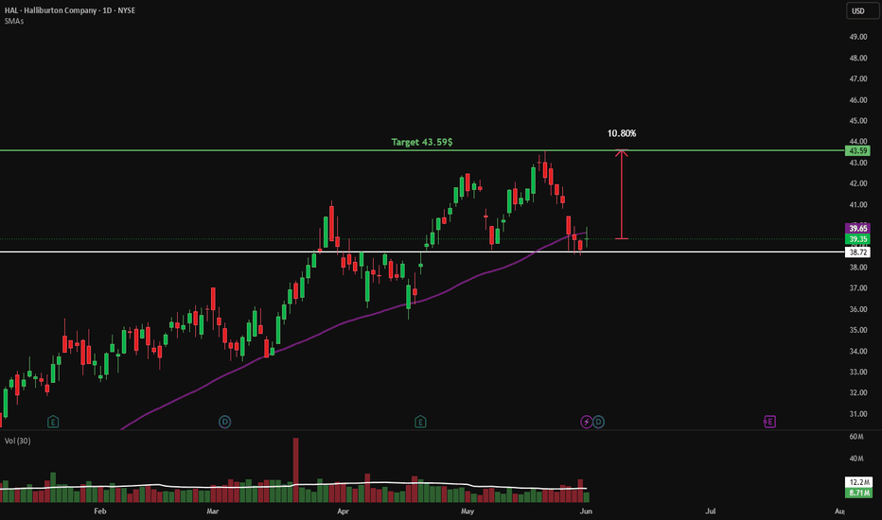Screen dimensions: 882x520
Task: Click the earnings marker before February
Action: pos(53,422)
